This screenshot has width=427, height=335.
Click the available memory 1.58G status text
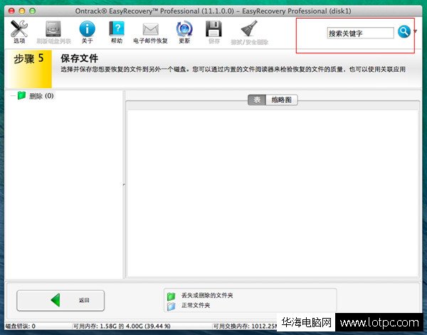pos(122,326)
